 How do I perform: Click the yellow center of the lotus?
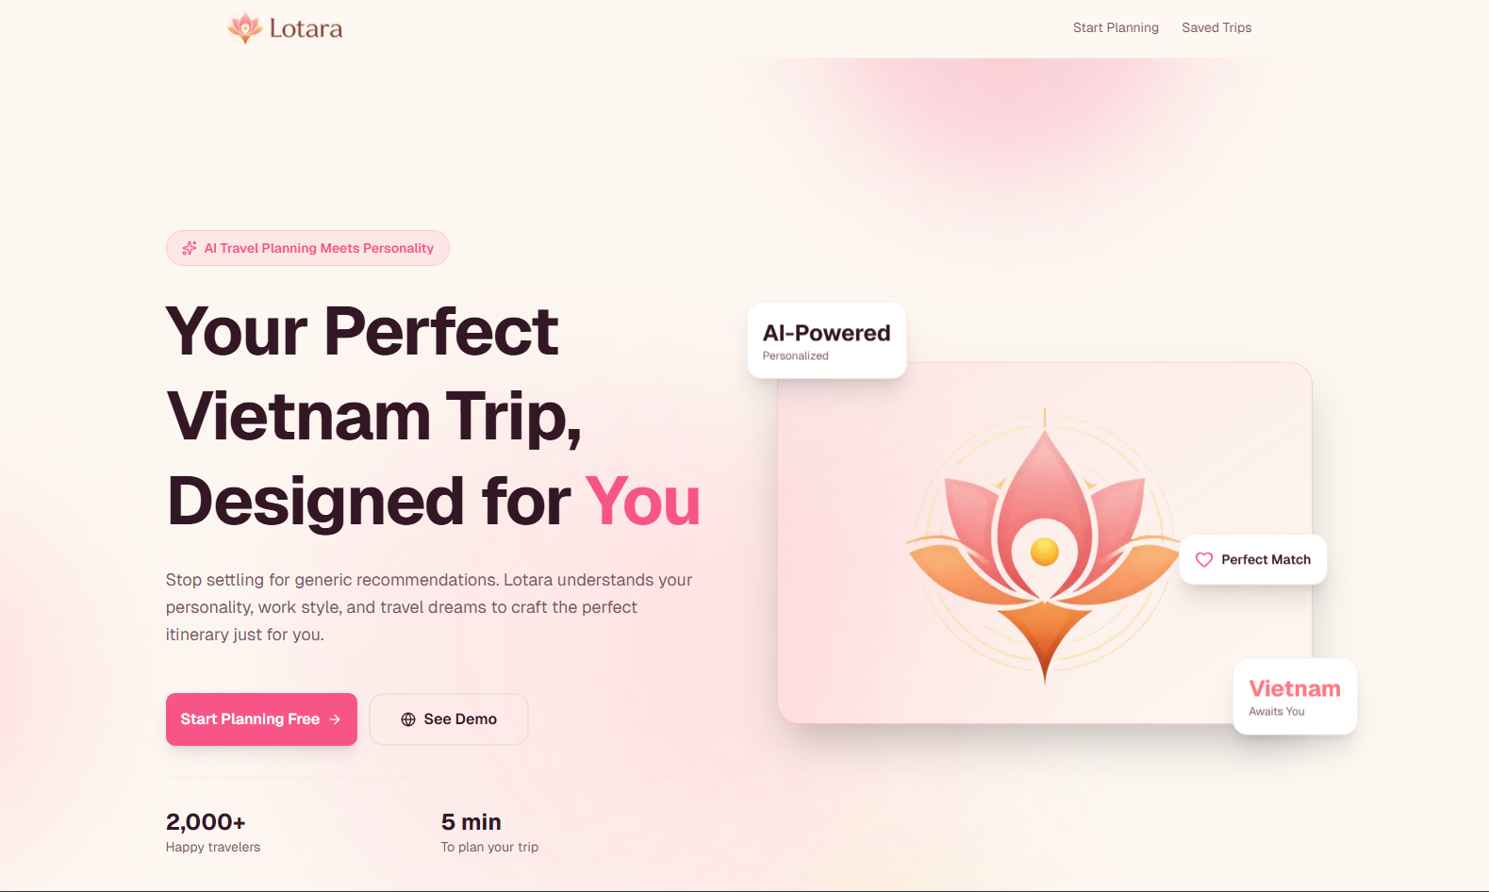tap(1045, 552)
